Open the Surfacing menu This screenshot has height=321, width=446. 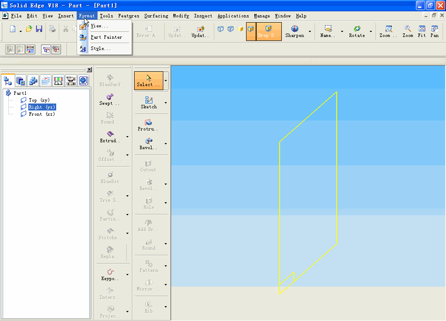156,16
